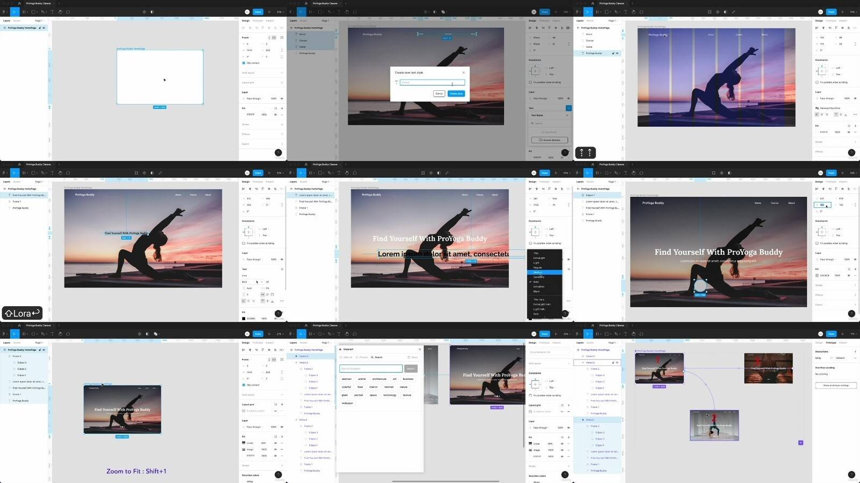Choose shape tool in layout grid columns window
The width and height of the screenshot is (860, 483).
(607, 12)
